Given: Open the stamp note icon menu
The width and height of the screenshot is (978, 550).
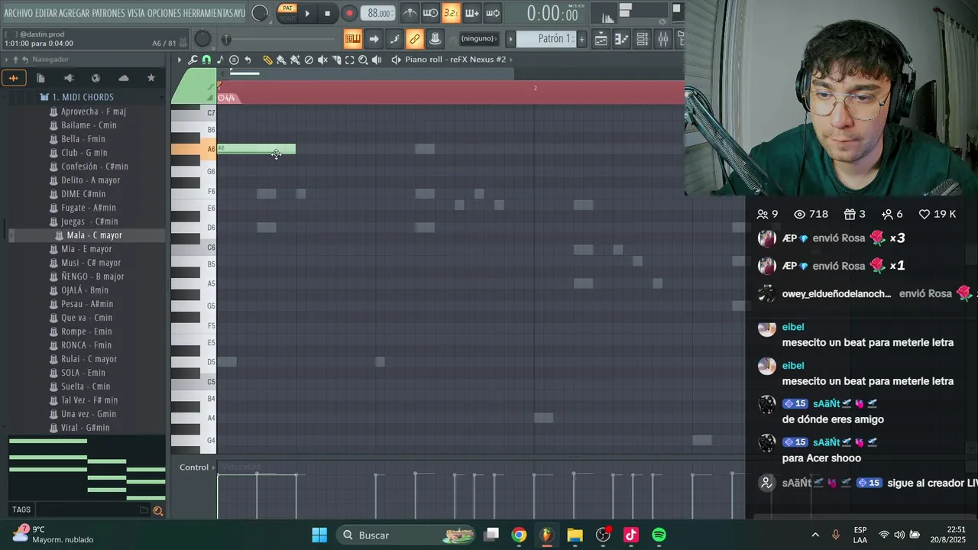Looking at the screenshot, I should [x=220, y=60].
